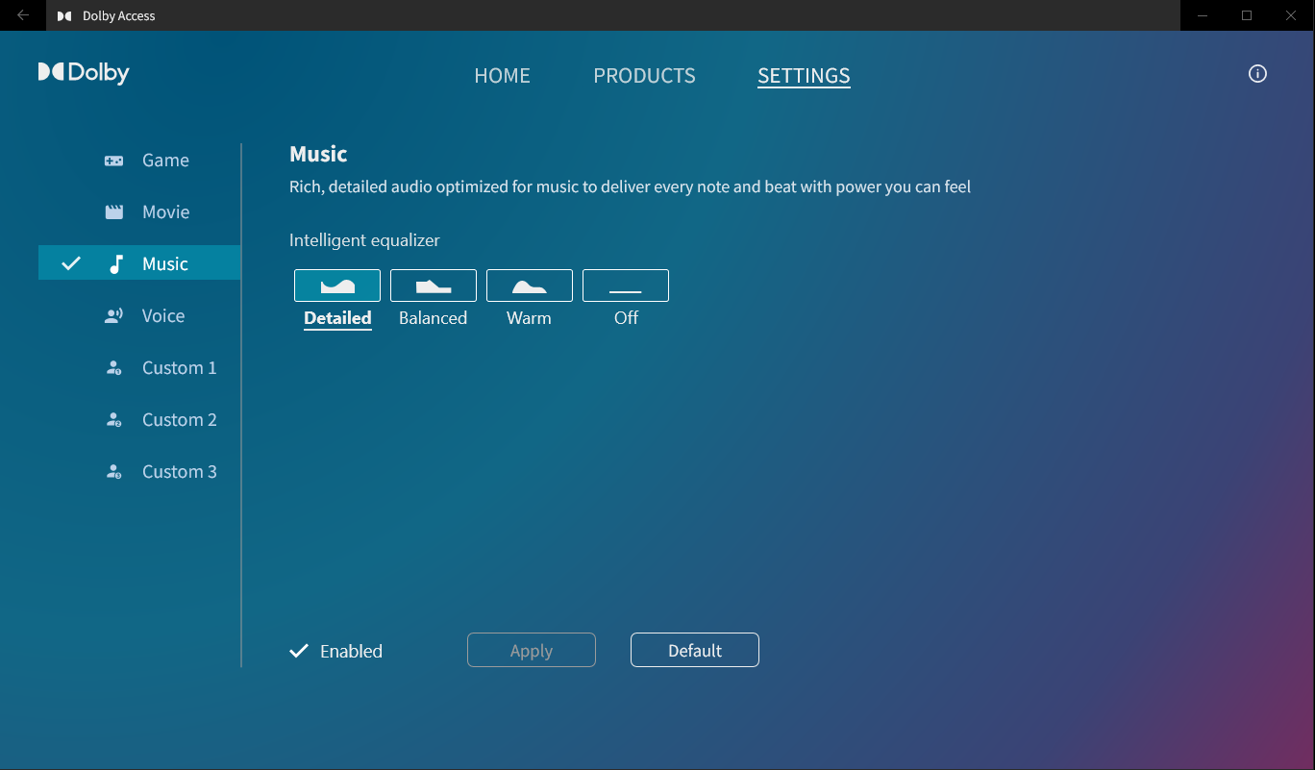
Task: Select the Voice profile label
Action: point(163,316)
